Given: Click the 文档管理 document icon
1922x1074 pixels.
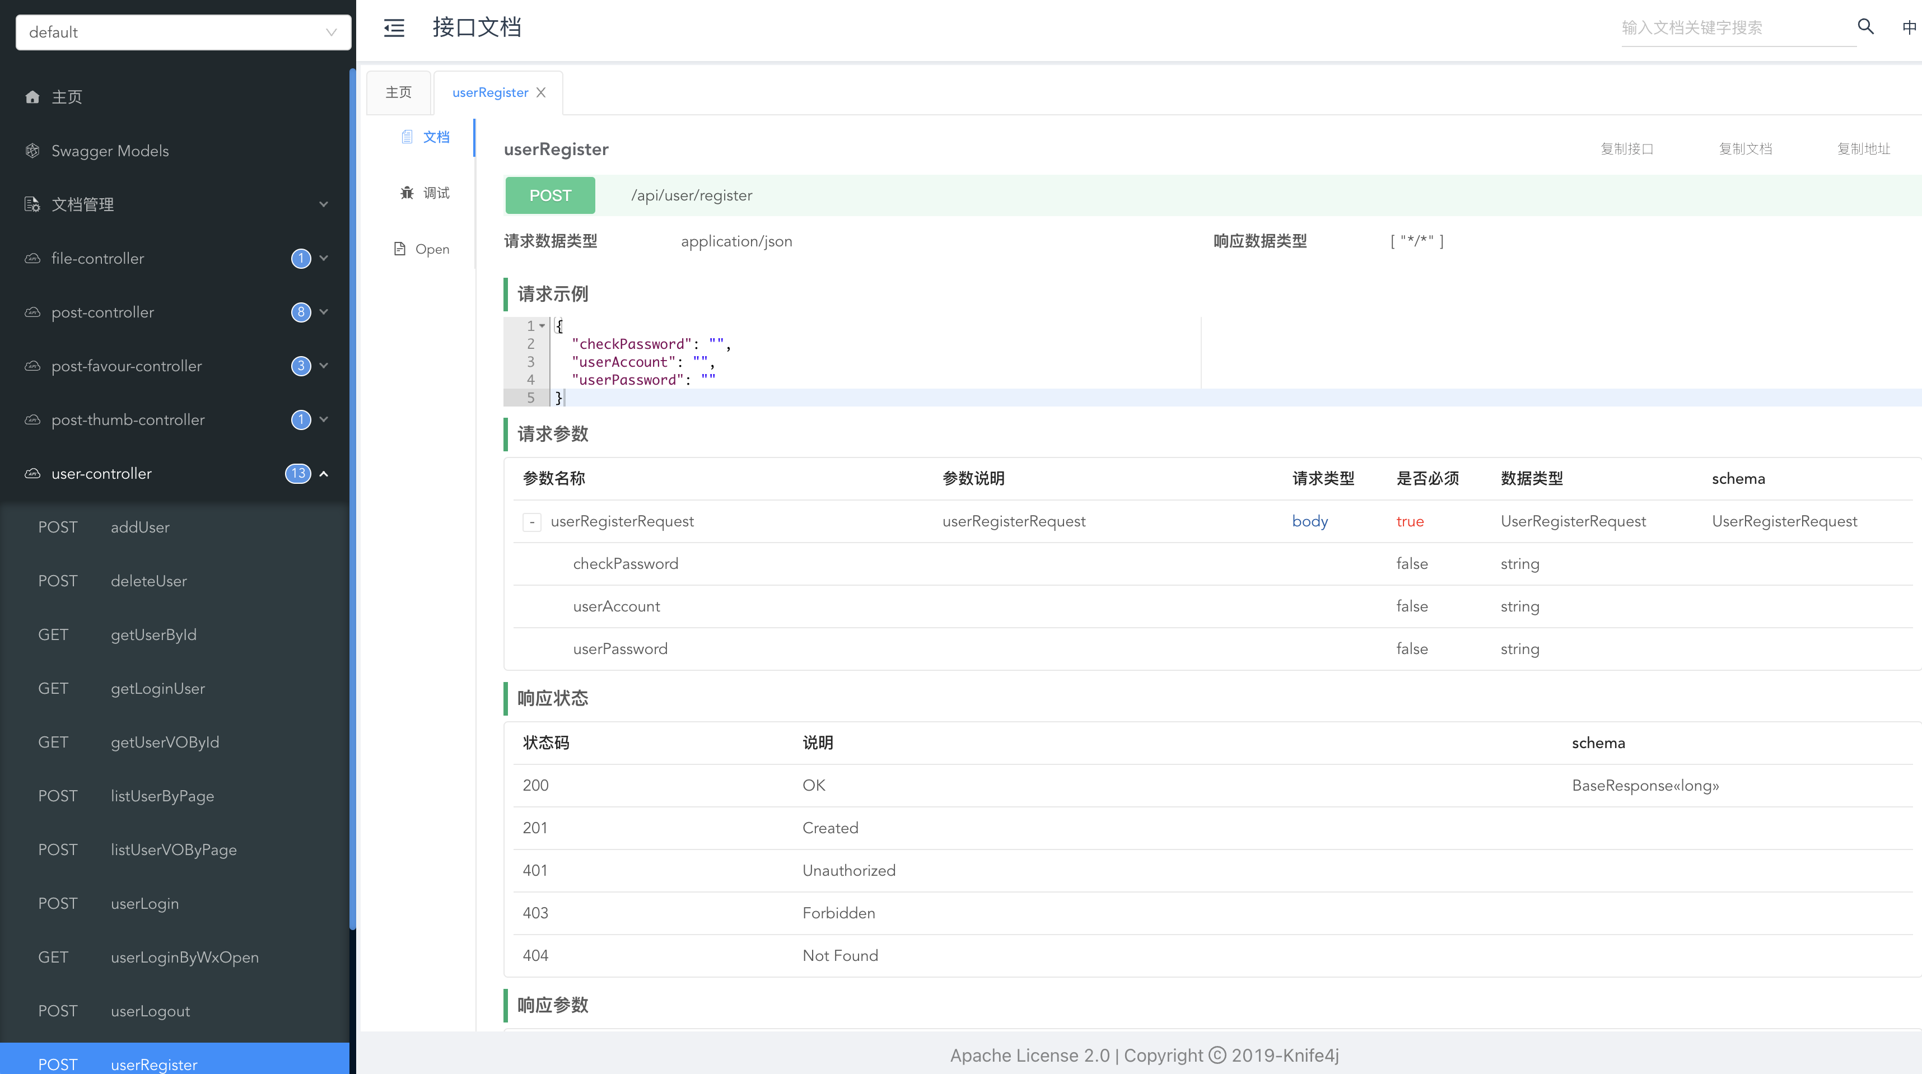Looking at the screenshot, I should 32,204.
